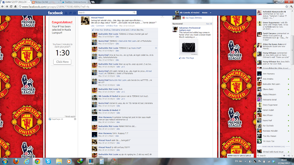Viewport: 294px width, 165px height.
Task: Open account dropdown arrow beside Home
Action: coord(210,13)
